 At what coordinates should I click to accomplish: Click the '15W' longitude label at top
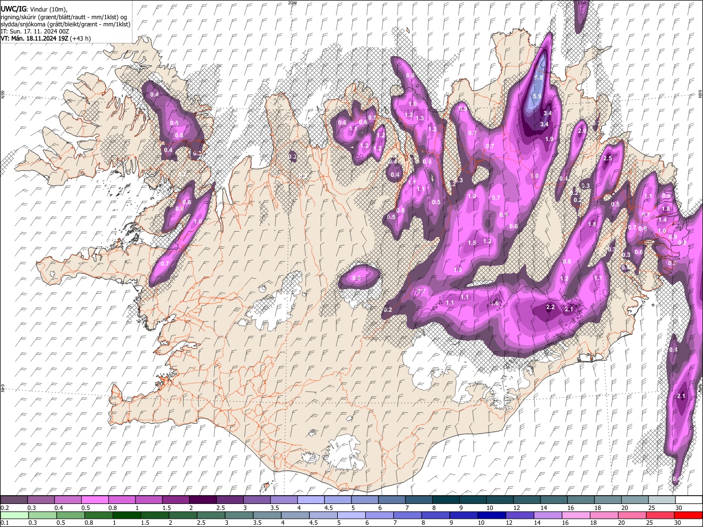click(582, 3)
